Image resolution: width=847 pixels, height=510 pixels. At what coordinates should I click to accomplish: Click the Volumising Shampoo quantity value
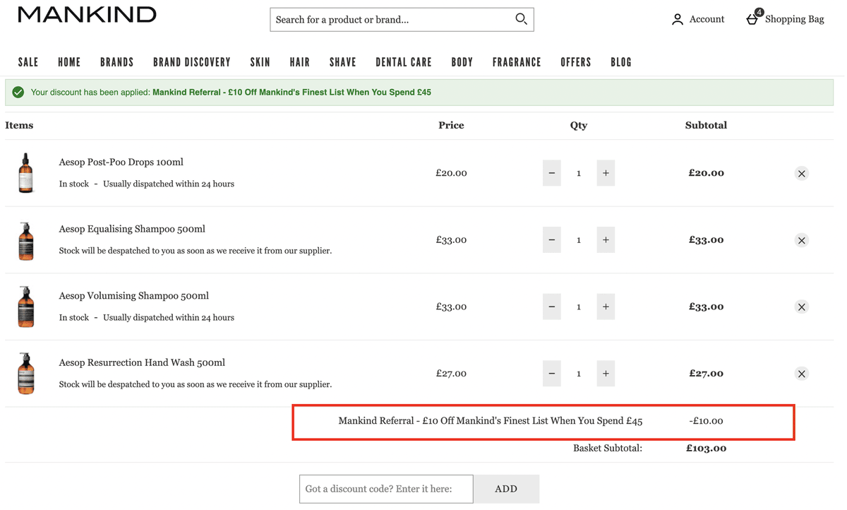pyautogui.click(x=579, y=307)
